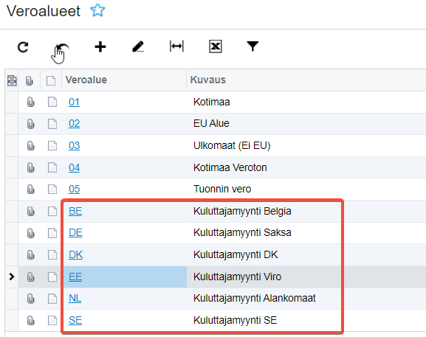426x337 pixels.
Task: Open the note for row NL
Action: click(52, 299)
